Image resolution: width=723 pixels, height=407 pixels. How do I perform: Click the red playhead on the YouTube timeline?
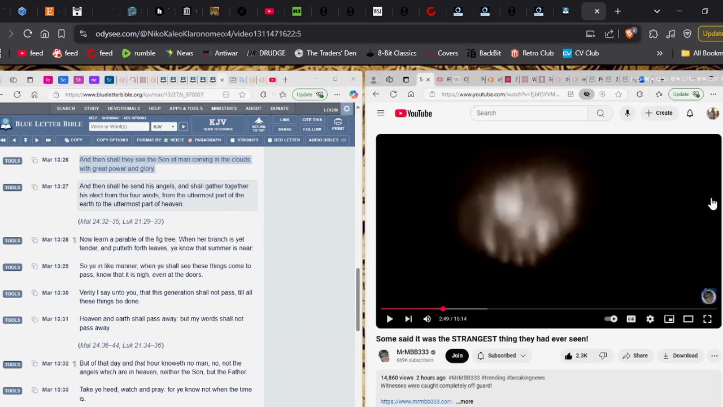pos(443,309)
